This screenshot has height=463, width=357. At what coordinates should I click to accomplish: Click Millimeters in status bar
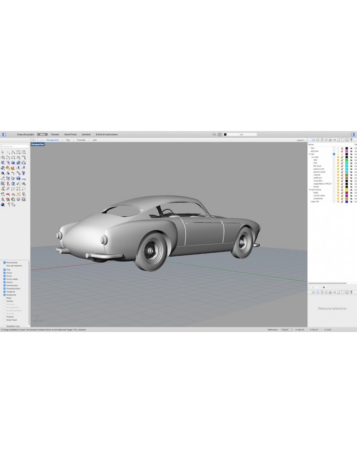pyautogui.click(x=273, y=330)
